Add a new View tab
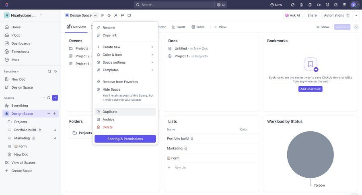362x195 pixels. pyautogui.click(x=220, y=27)
